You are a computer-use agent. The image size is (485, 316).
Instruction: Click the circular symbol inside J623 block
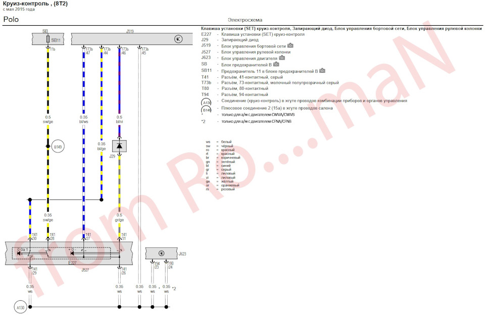[x=161, y=253]
